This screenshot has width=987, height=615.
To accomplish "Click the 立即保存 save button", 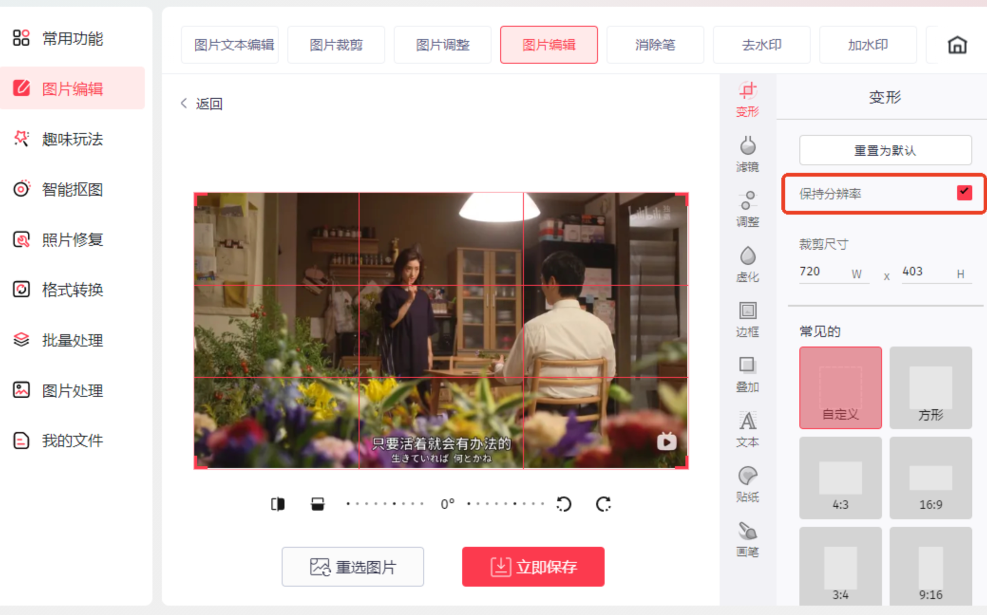I will (x=533, y=567).
